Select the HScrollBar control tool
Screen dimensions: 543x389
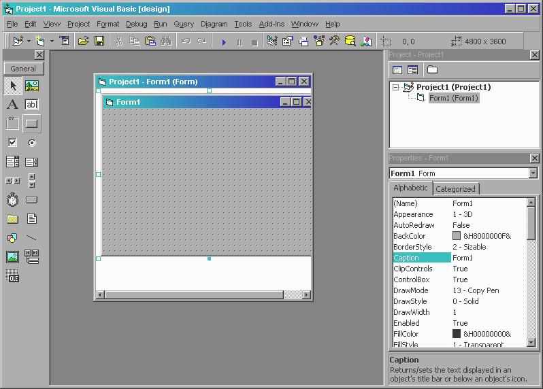pos(13,181)
